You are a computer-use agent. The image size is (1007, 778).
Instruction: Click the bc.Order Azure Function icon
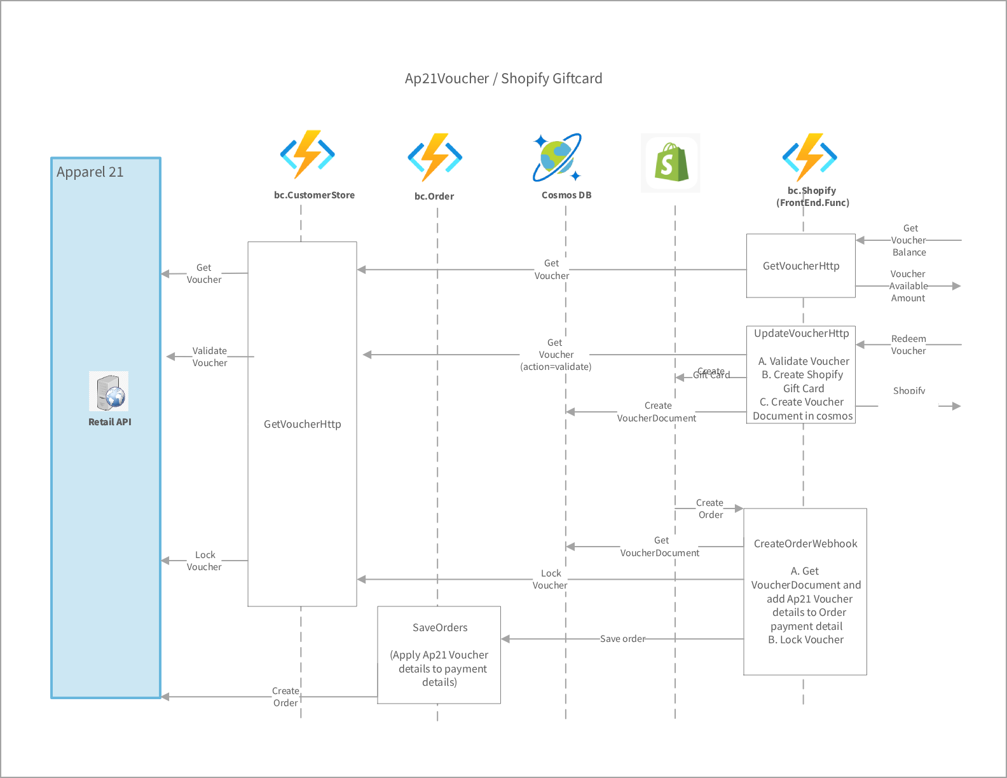pyautogui.click(x=435, y=157)
